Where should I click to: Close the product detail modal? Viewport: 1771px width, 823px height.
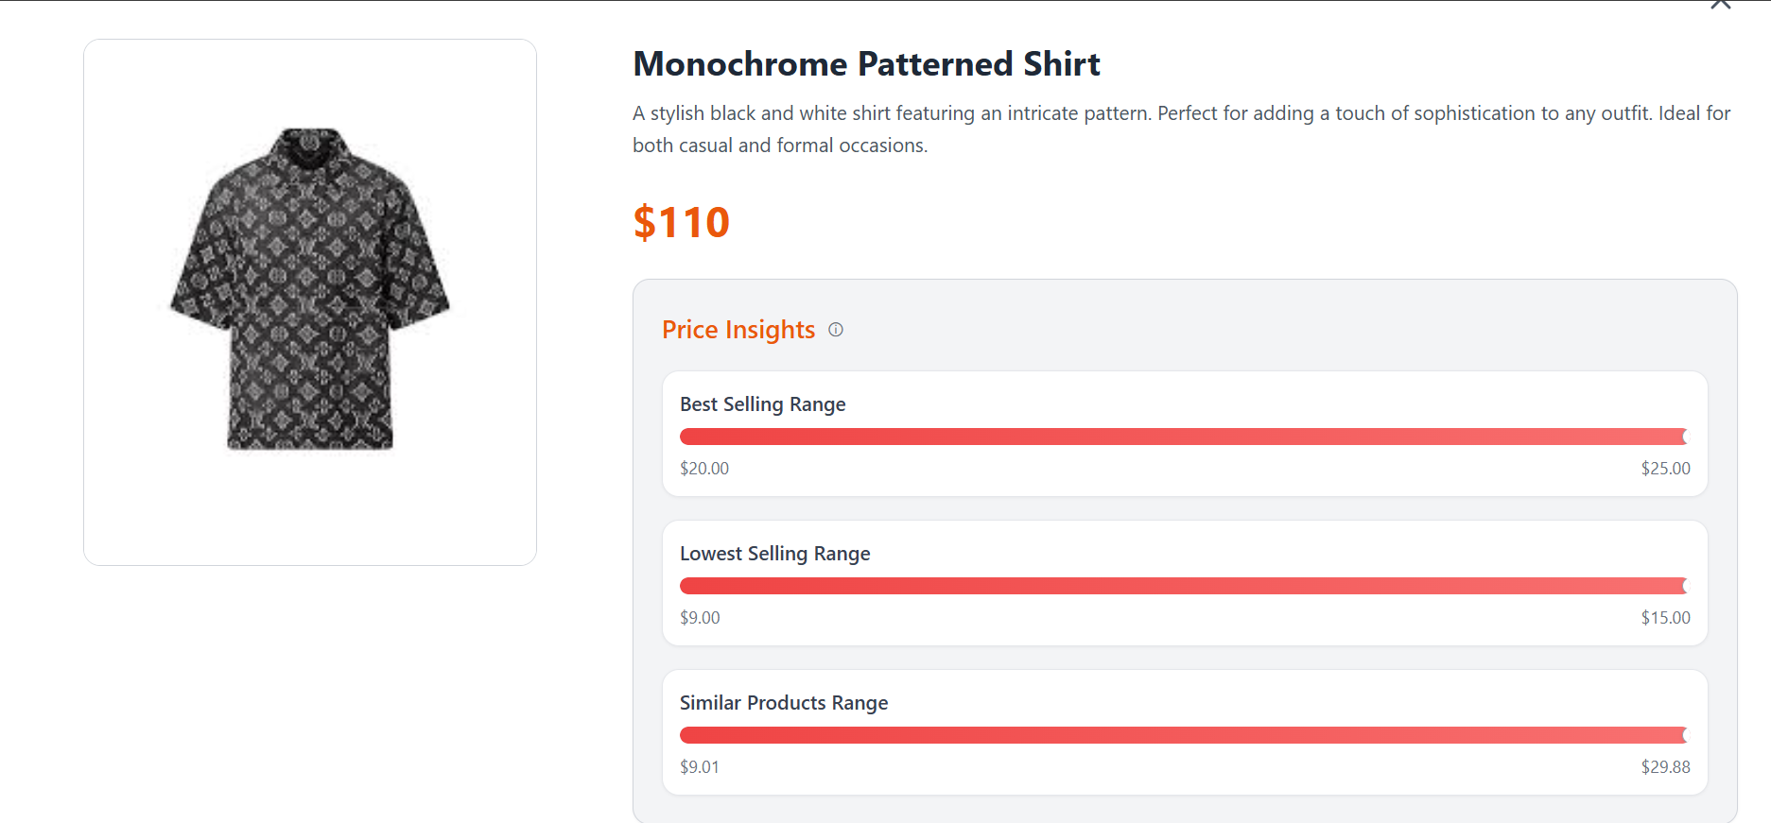click(1720, 4)
